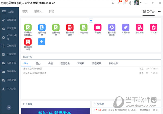Open notifications bell with badge 20
163x114 pixels.
click(x=119, y=3)
